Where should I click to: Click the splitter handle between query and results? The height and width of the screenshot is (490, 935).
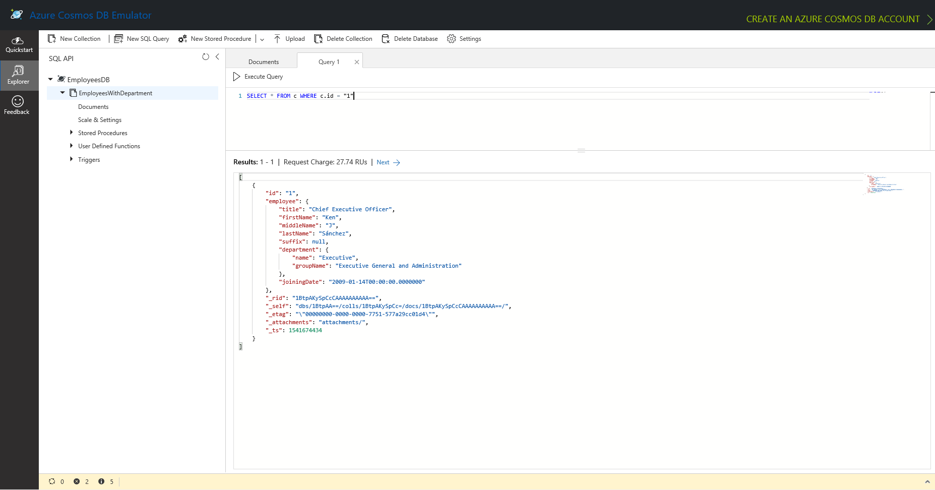click(x=581, y=150)
